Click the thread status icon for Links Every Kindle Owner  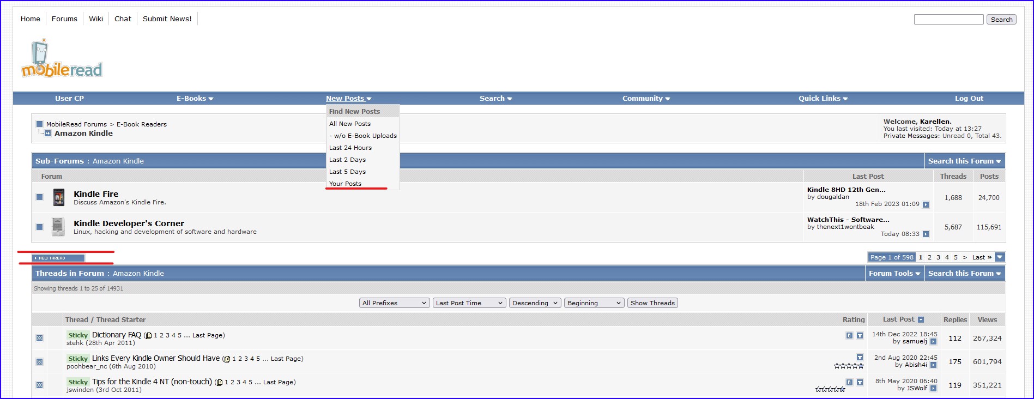[x=39, y=362]
